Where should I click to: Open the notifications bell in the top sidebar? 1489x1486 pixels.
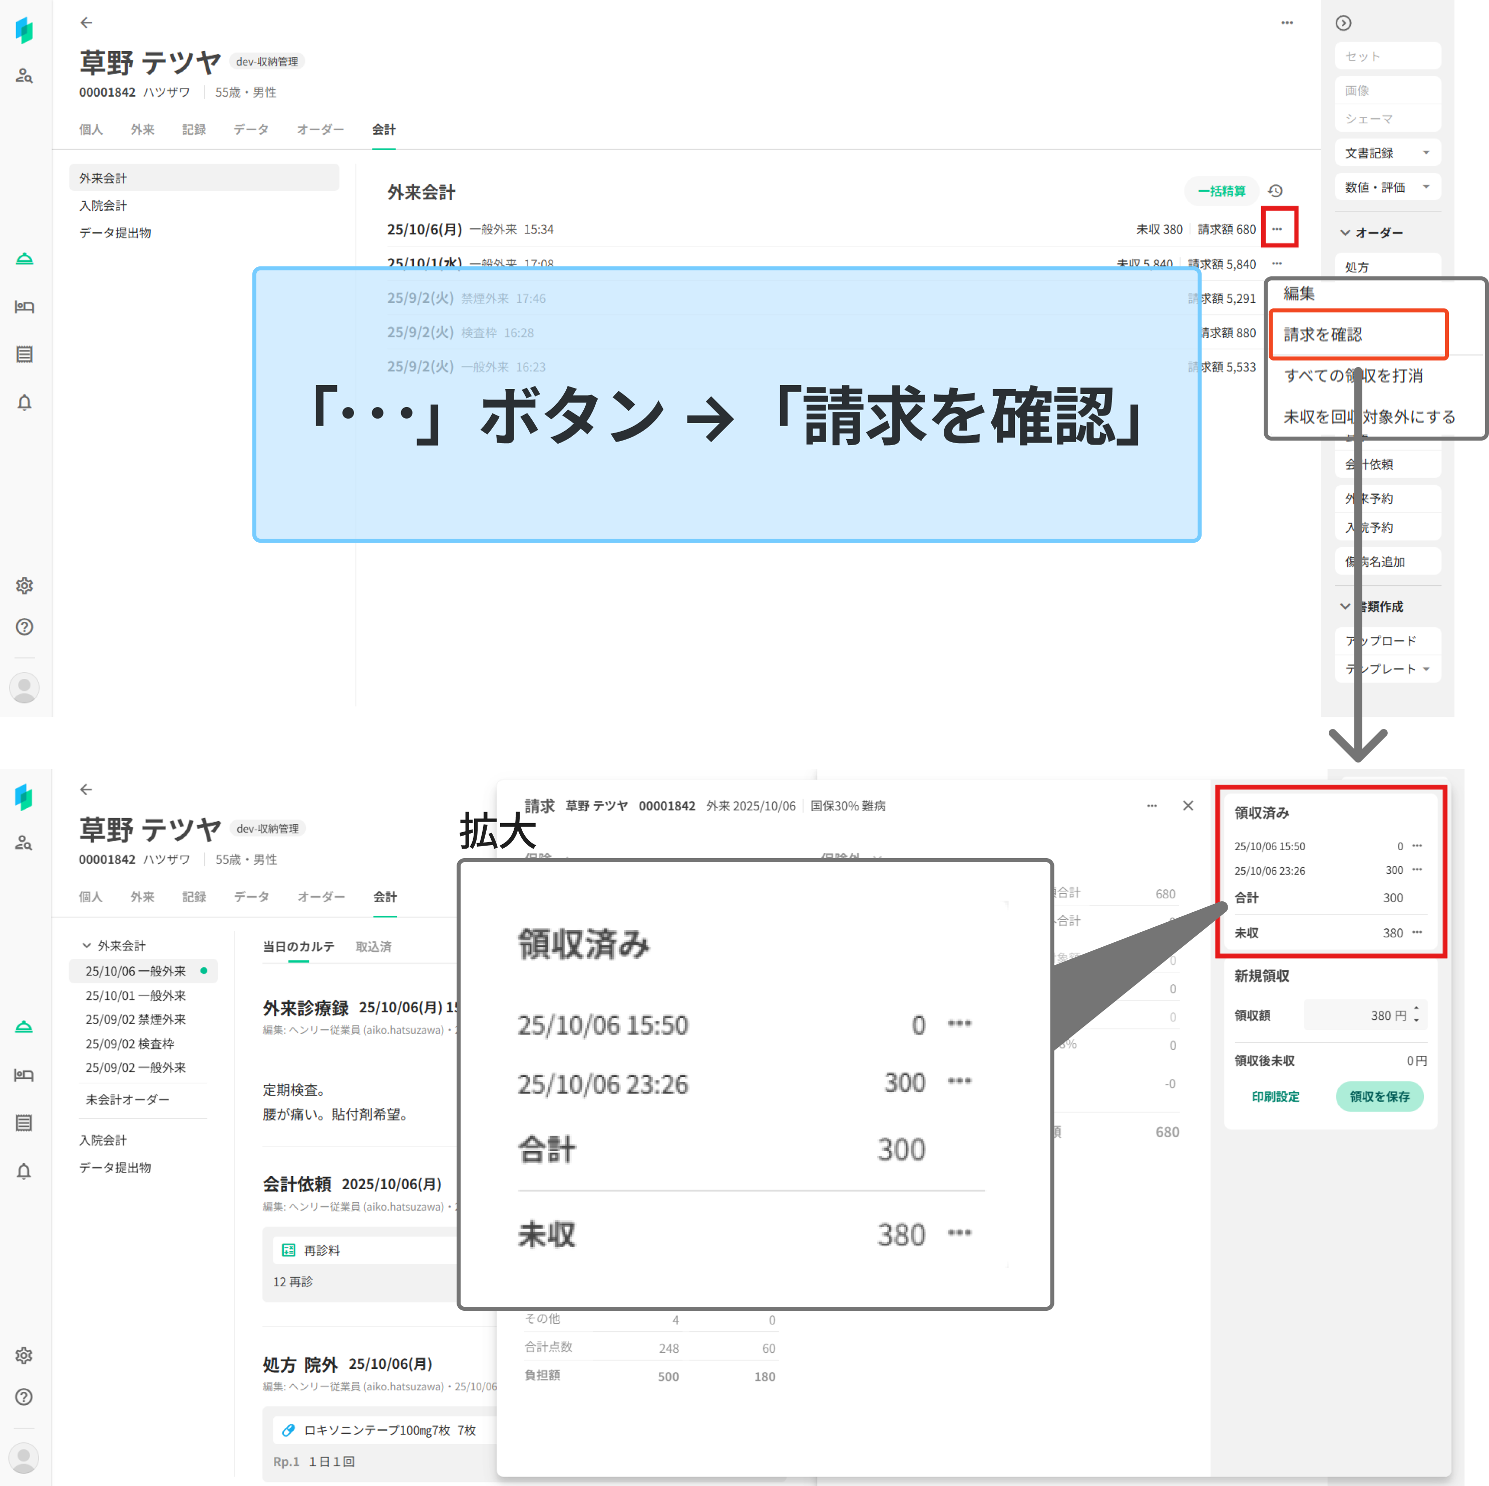tap(24, 403)
